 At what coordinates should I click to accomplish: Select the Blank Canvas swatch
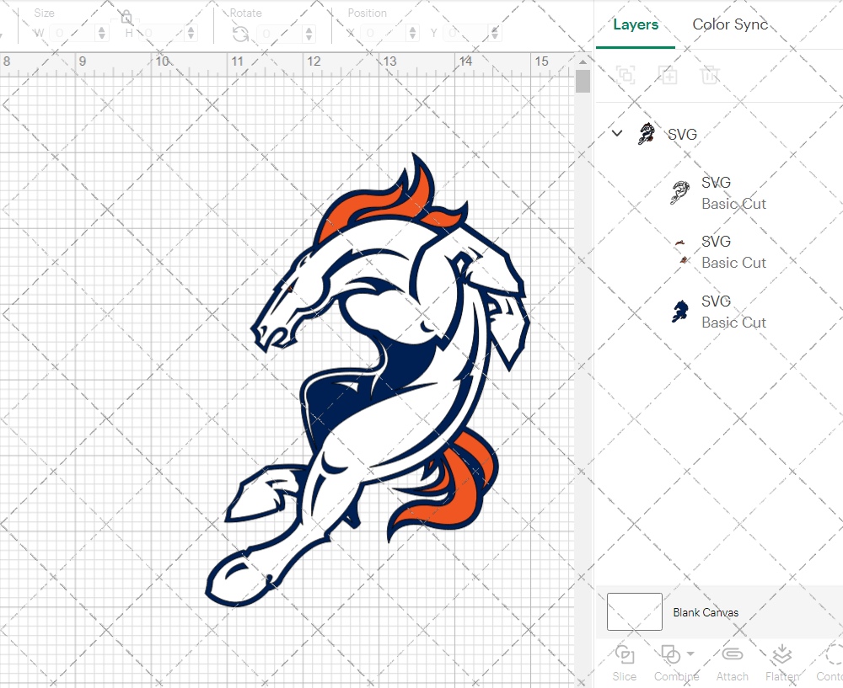click(635, 611)
